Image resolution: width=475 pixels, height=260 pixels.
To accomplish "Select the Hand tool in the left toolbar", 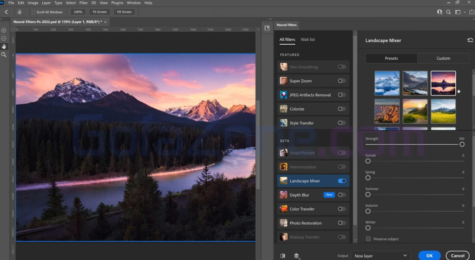I will click(x=4, y=46).
